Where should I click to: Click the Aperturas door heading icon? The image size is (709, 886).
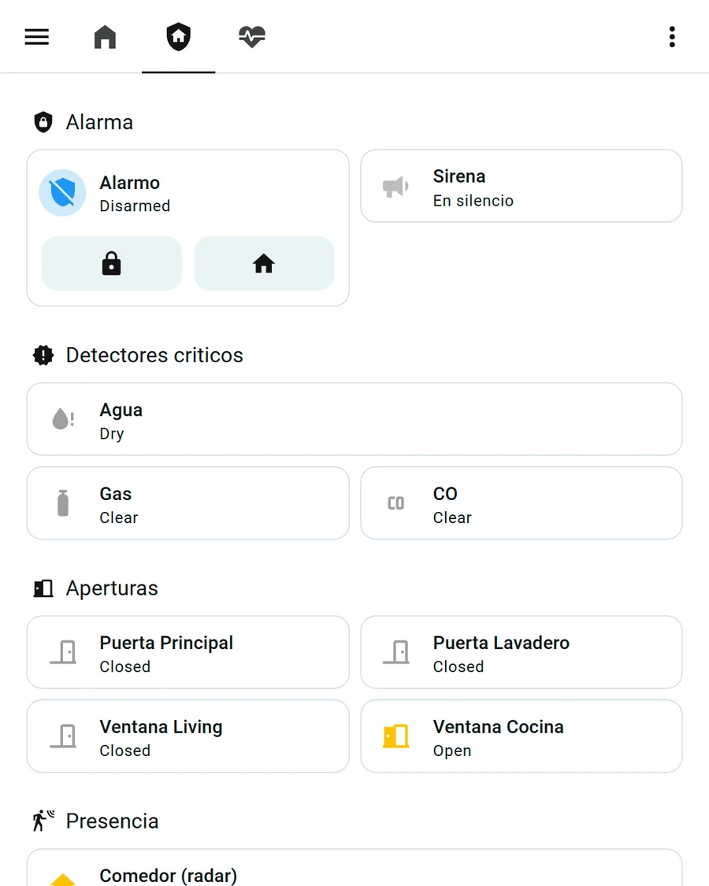(43, 588)
